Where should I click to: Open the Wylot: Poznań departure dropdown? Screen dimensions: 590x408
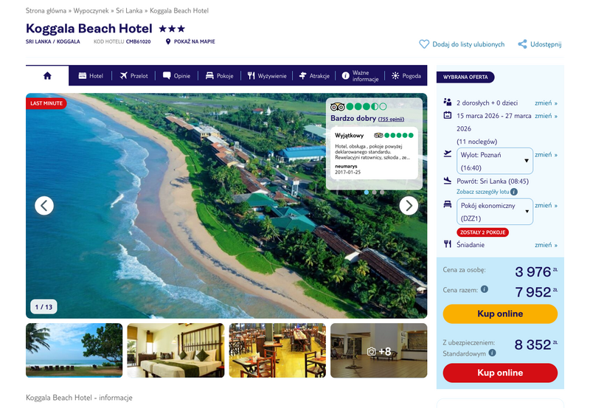pyautogui.click(x=494, y=161)
